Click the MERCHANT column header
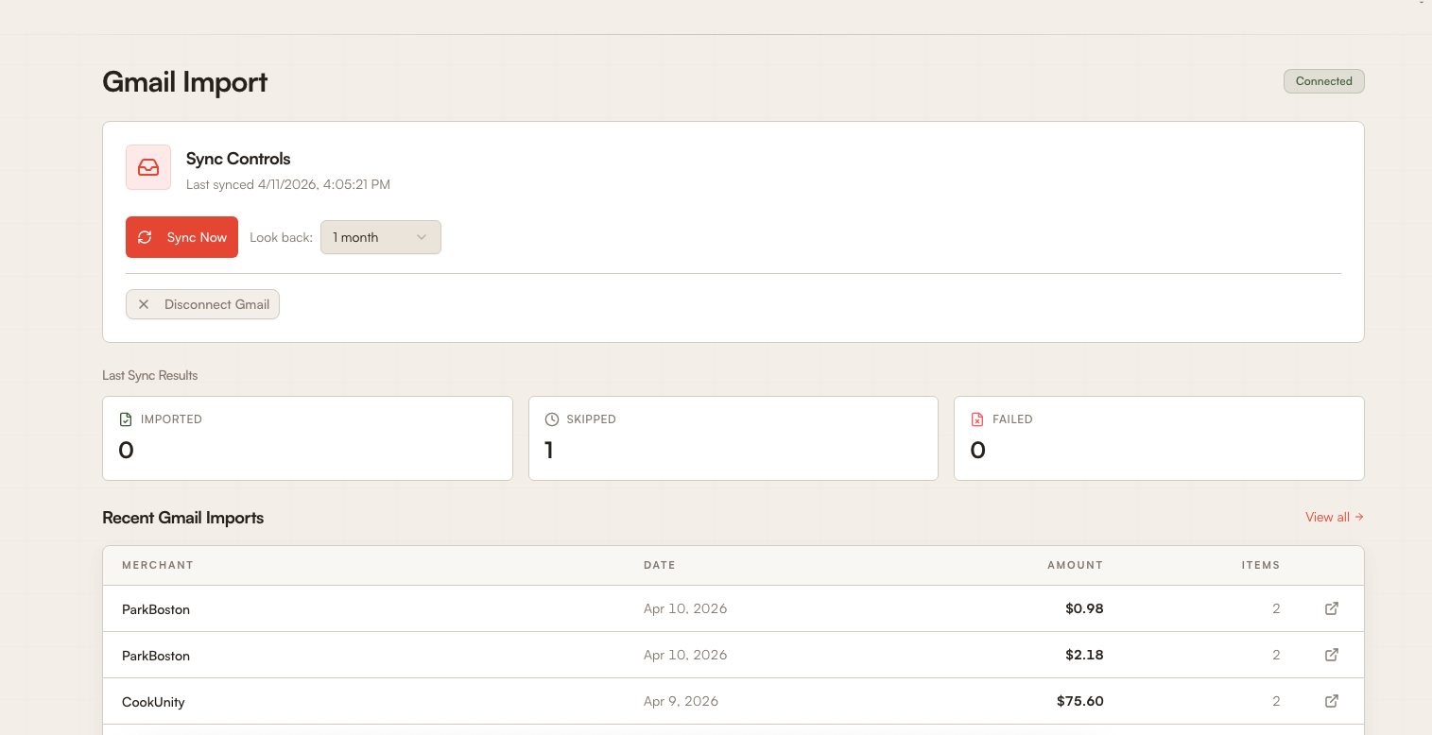Screen dimensions: 1432x735 click(158, 565)
